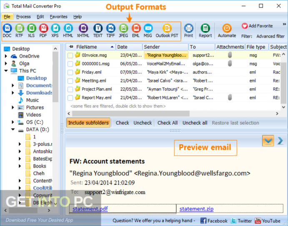
Task: Click the Uncheck button
Action: (x=143, y=123)
